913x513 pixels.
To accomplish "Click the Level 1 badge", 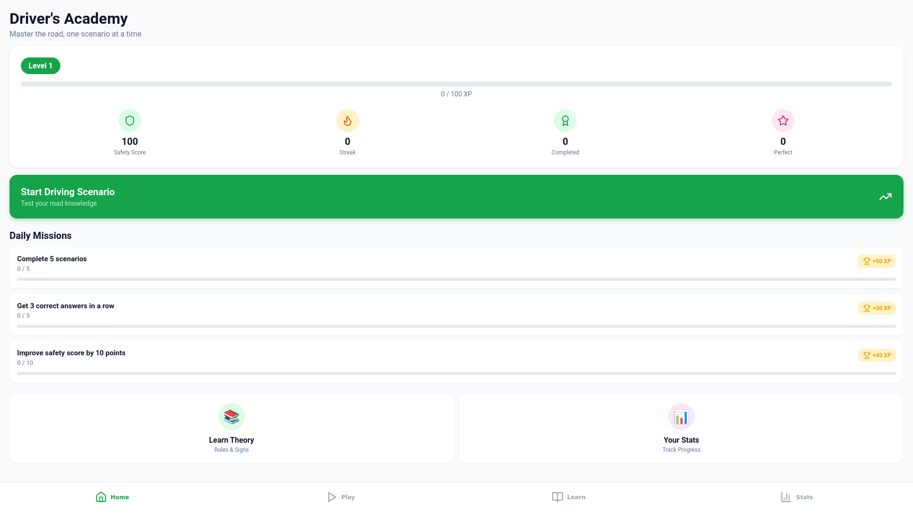I will pyautogui.click(x=40, y=66).
